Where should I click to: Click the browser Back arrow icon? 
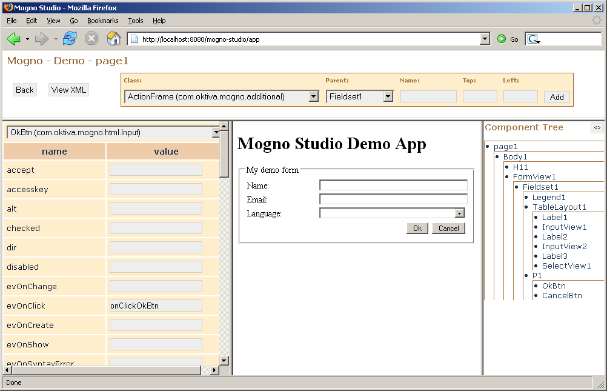pos(13,39)
